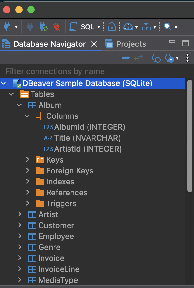Click the search magnifier icon
Screen dimensions: 194x288
[168, 27]
